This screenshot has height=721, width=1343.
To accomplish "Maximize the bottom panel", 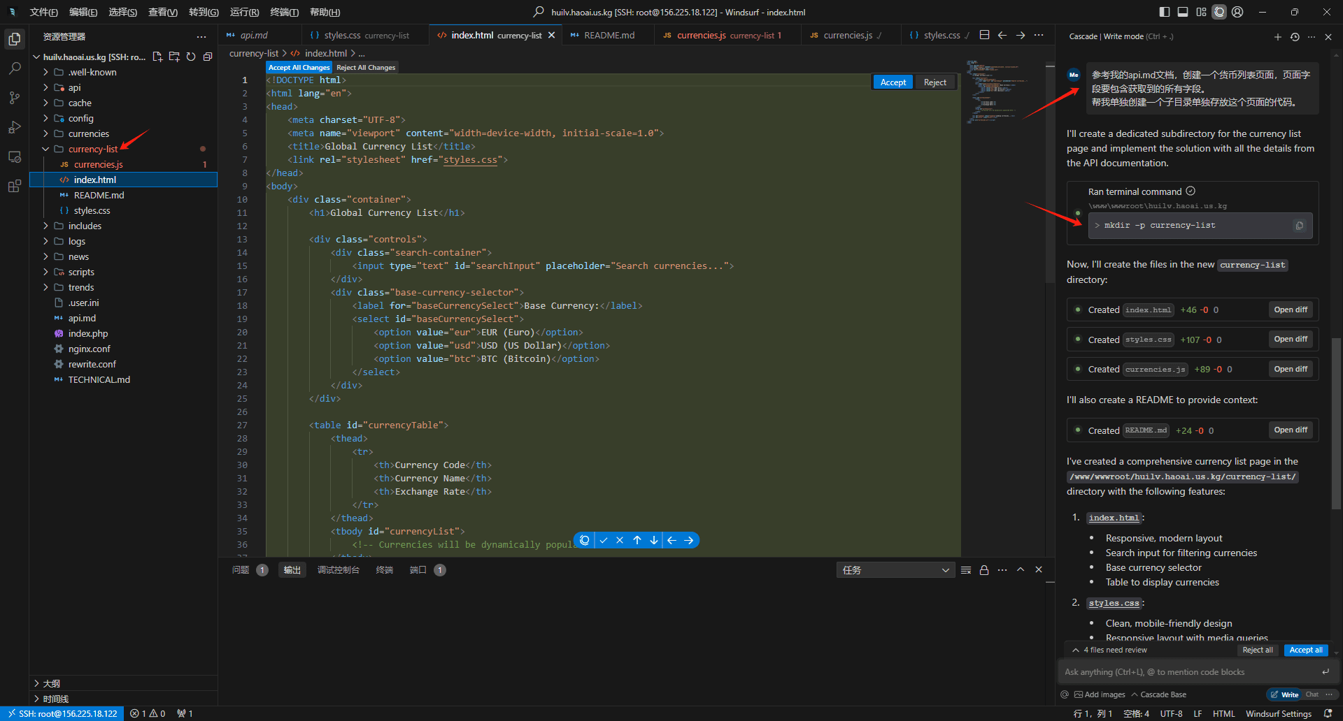I will (x=1021, y=570).
